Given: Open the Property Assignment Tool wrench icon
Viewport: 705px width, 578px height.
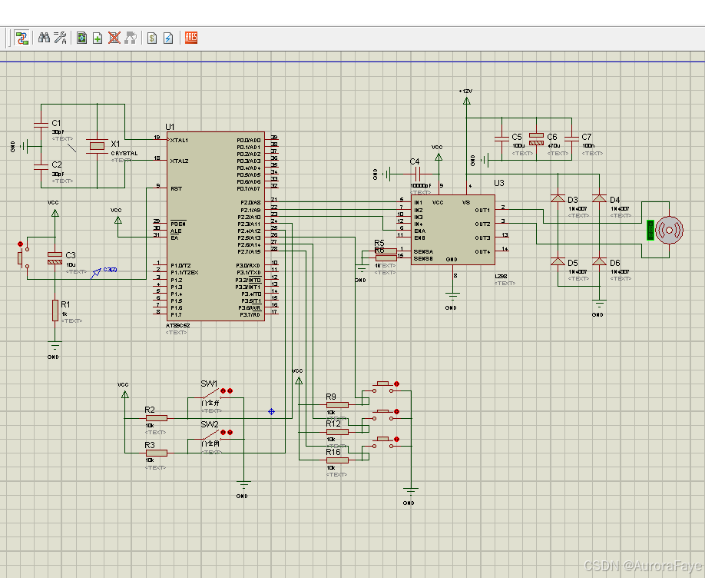Looking at the screenshot, I should click(60, 38).
